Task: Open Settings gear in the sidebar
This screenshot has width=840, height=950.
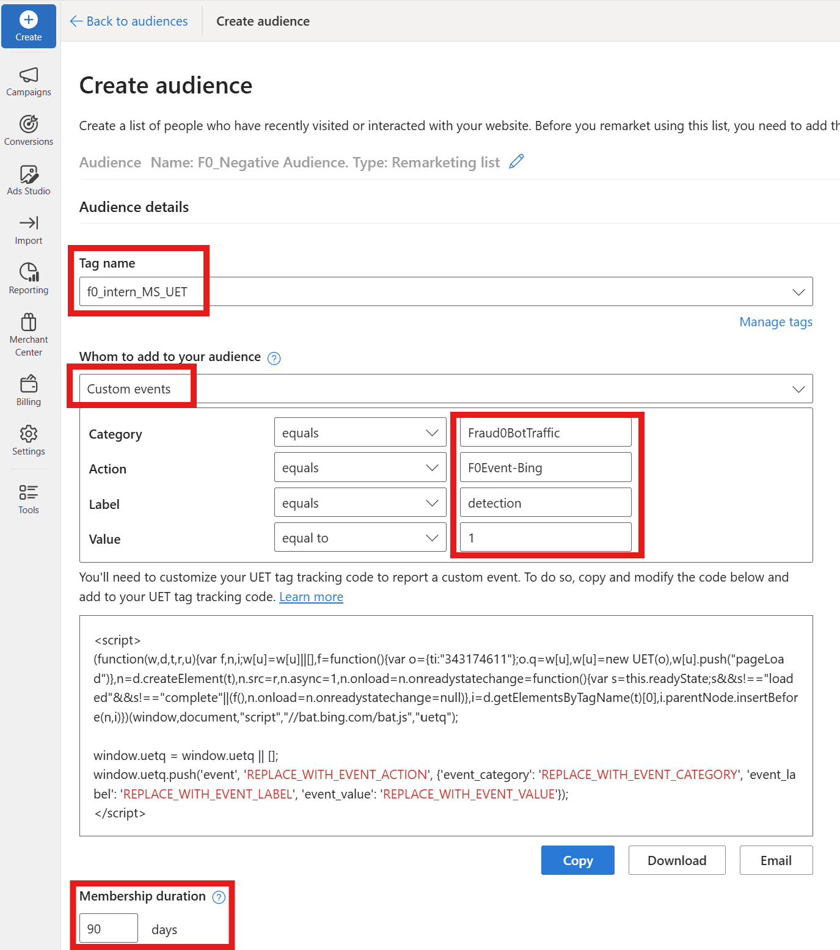Action: pyautogui.click(x=29, y=440)
